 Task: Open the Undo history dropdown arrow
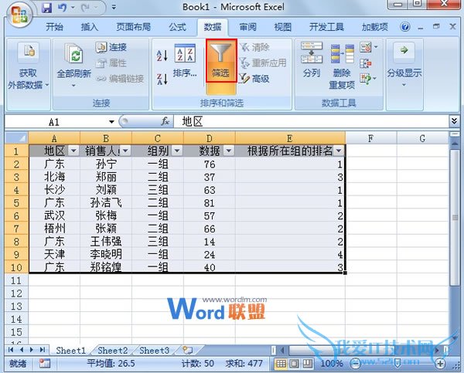point(73,8)
